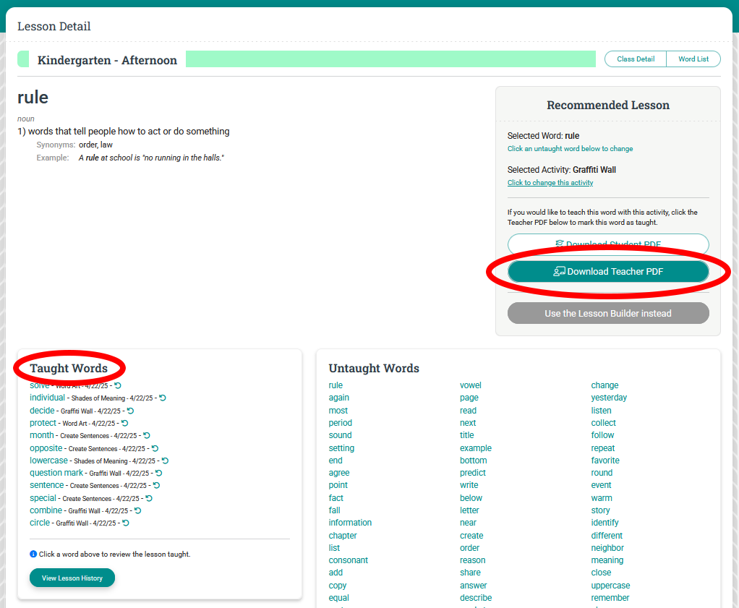Open the Class Detail tab
The image size is (739, 608).
coord(636,59)
